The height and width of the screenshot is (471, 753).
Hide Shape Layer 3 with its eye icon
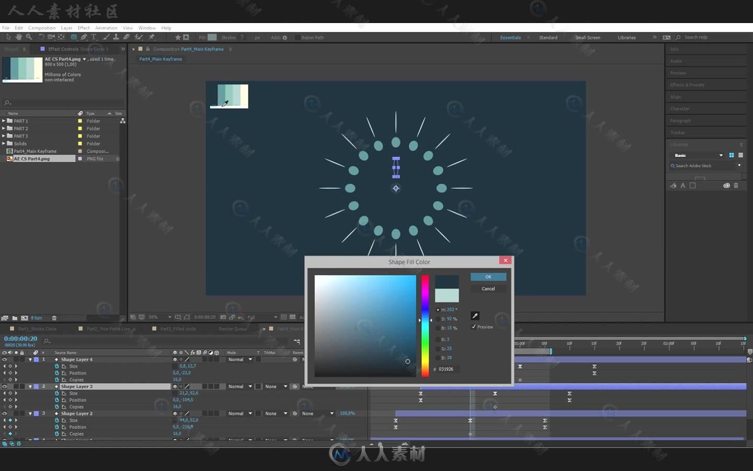click(5, 386)
